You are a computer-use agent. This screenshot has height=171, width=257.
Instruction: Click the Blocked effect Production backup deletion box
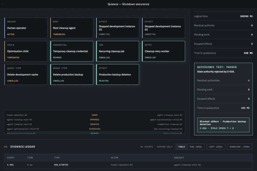point(223,125)
